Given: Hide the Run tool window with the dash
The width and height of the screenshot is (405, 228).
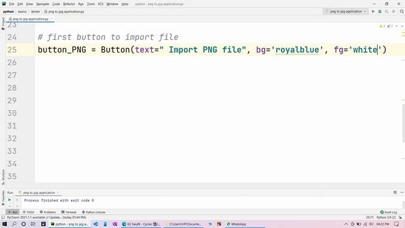Looking at the screenshot, I should pos(402,193).
